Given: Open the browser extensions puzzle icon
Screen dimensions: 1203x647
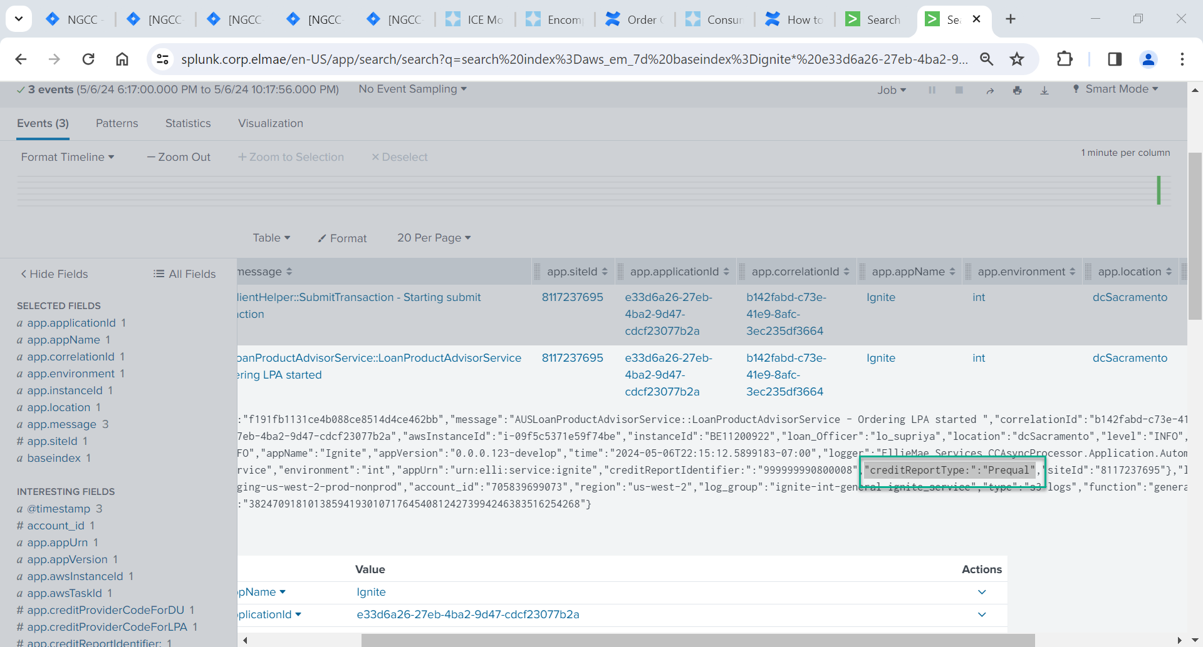Looking at the screenshot, I should click(1065, 59).
